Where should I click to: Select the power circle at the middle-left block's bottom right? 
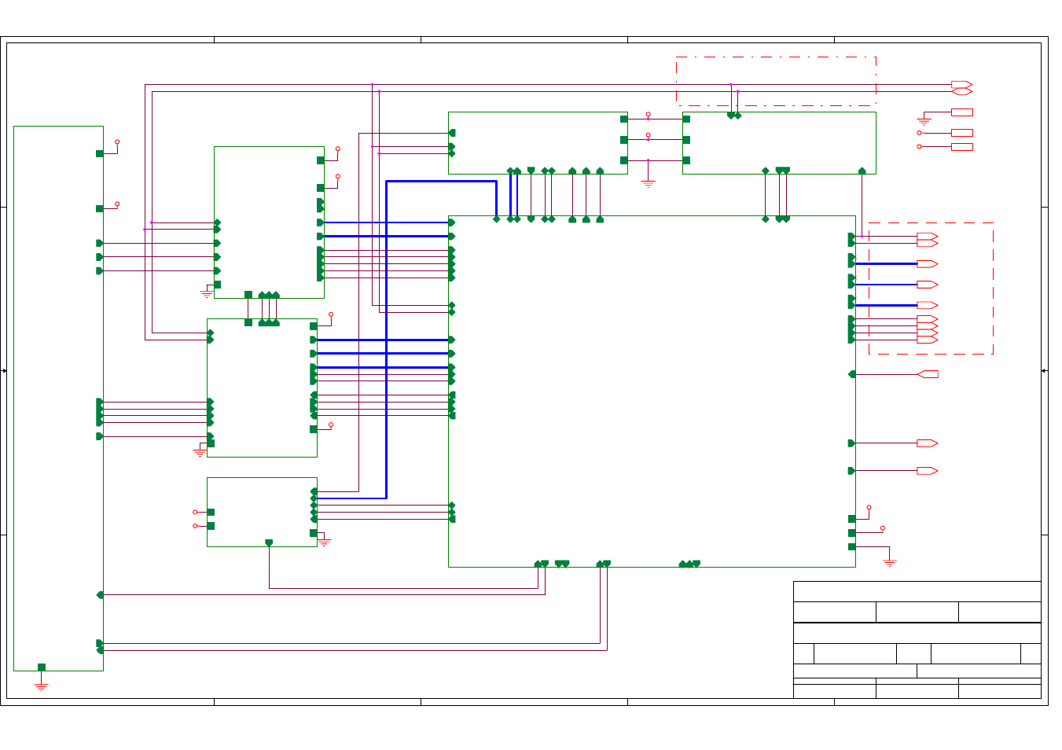331,425
